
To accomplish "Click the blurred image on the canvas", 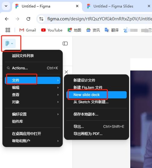I will [x=141, y=119].
